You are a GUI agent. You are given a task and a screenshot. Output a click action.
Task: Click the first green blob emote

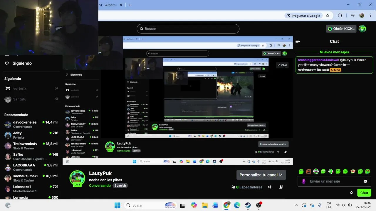(x=301, y=171)
